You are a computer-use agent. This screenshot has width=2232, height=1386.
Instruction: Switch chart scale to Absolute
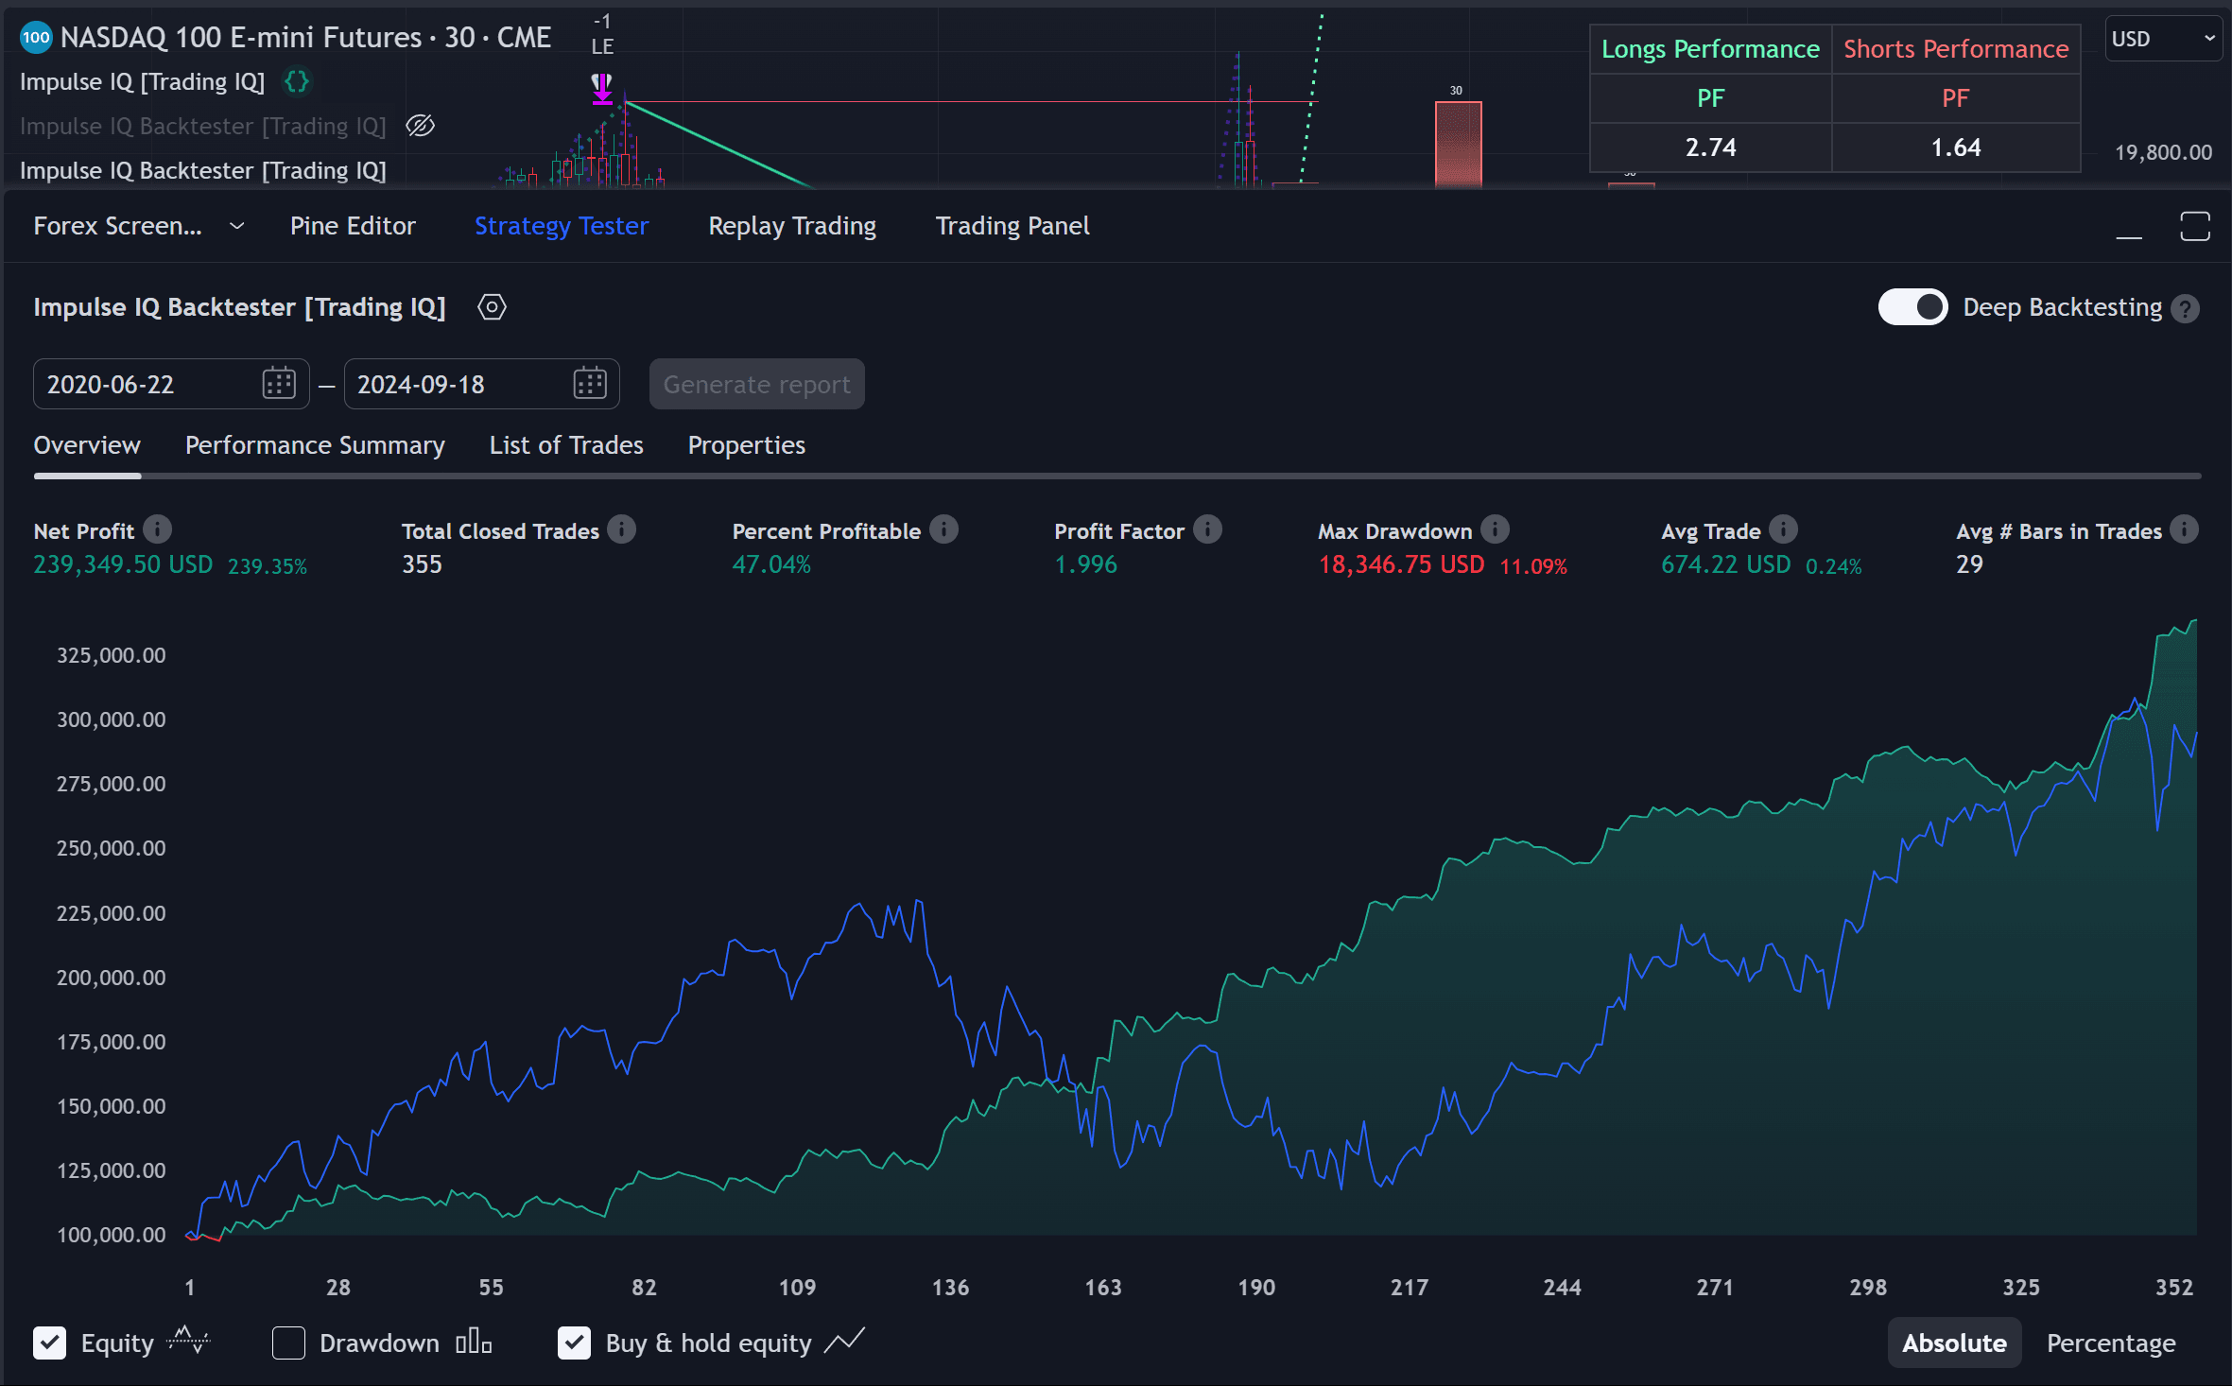1954,1343
